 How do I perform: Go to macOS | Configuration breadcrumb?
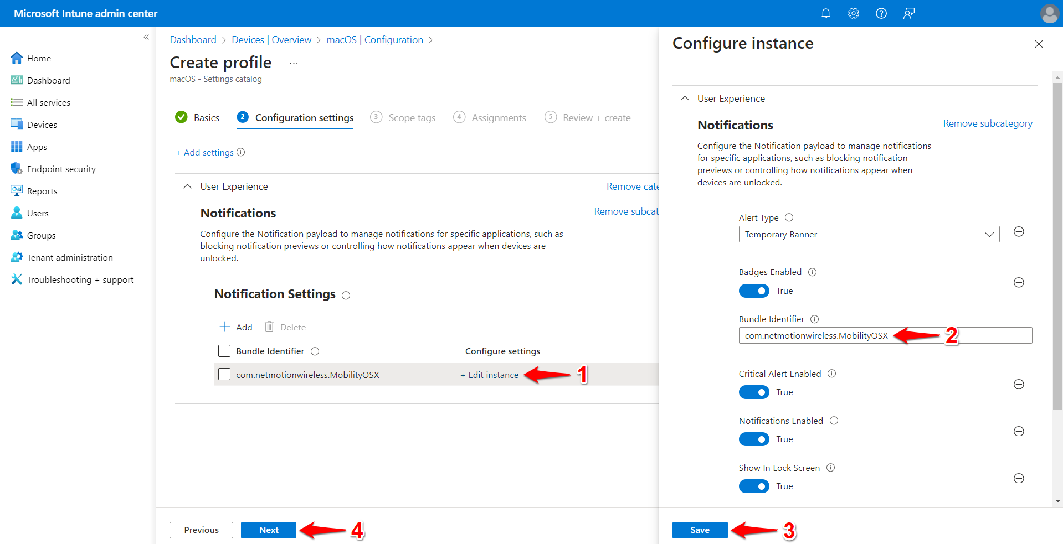click(x=374, y=40)
